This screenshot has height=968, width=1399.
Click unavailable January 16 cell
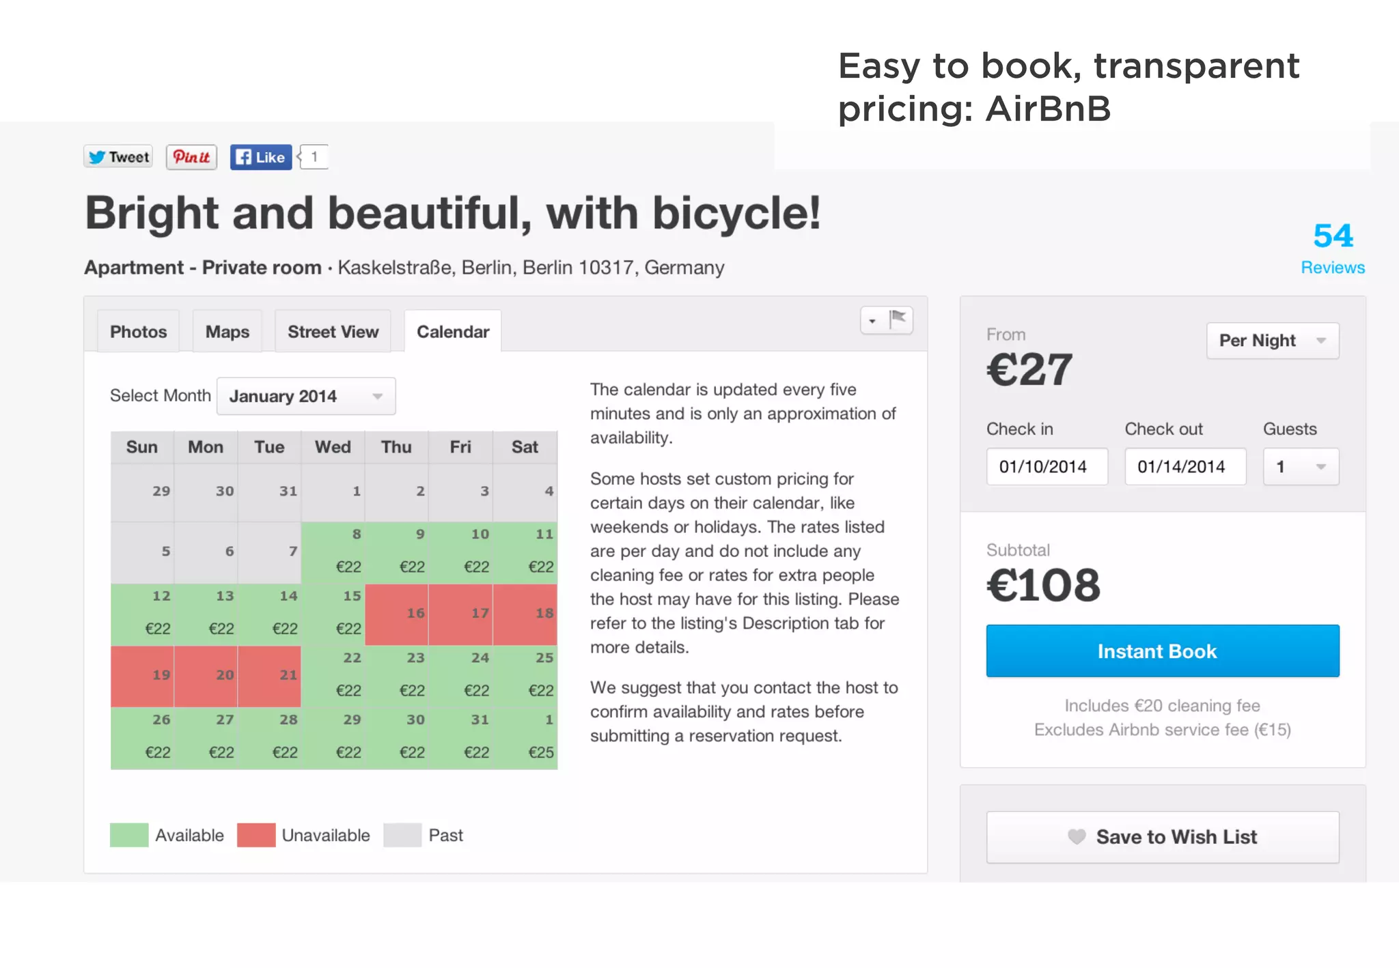click(397, 615)
